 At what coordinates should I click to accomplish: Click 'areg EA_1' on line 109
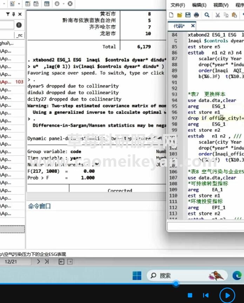click(205, 190)
